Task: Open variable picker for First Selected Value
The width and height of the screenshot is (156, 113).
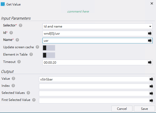Action: (151, 101)
